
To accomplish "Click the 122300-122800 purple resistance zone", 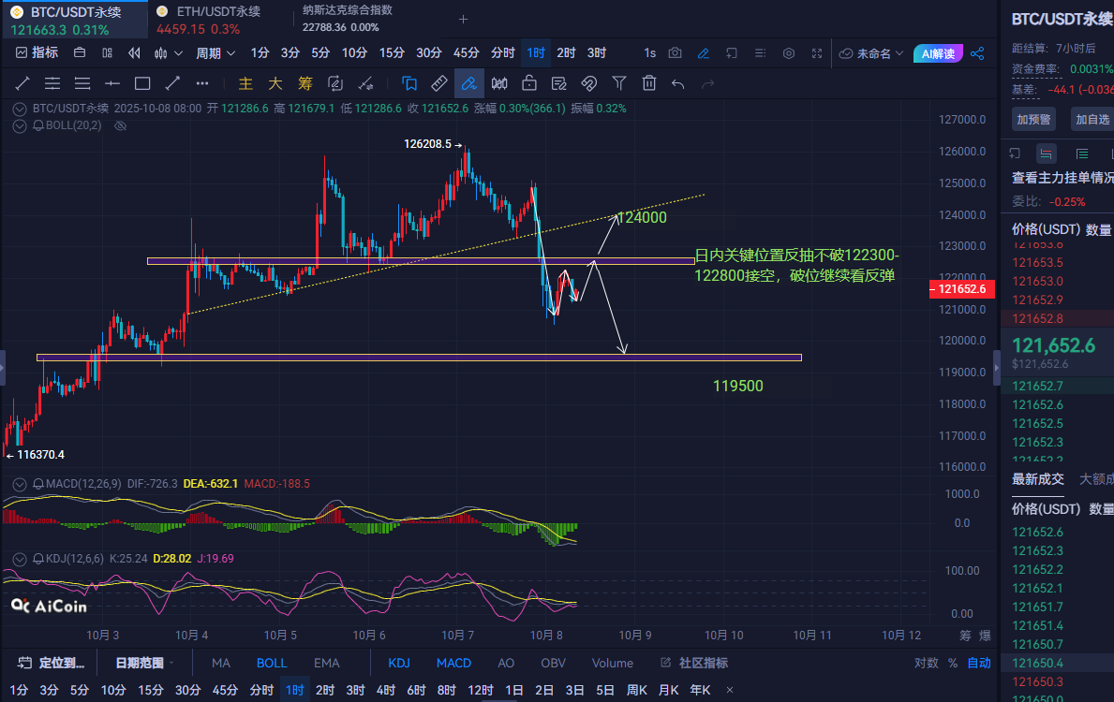I will [x=375, y=261].
